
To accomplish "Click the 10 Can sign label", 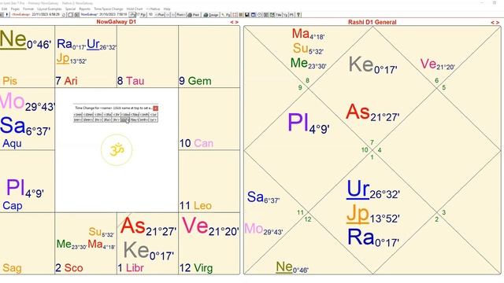I will (196, 143).
